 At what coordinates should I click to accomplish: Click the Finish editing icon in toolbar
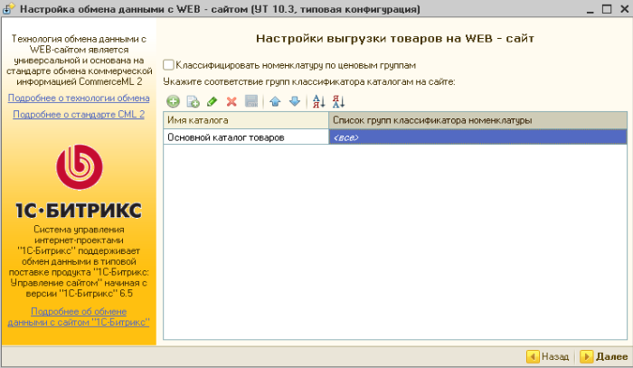[251, 101]
